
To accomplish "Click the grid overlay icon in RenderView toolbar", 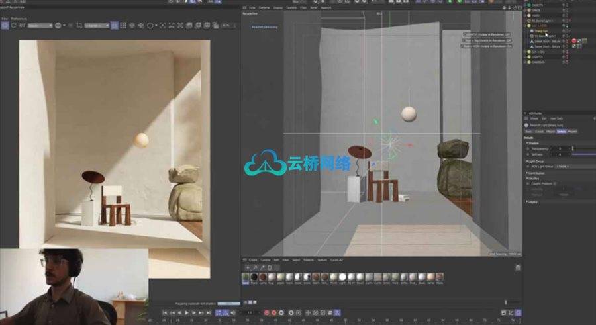I will coord(123,26).
